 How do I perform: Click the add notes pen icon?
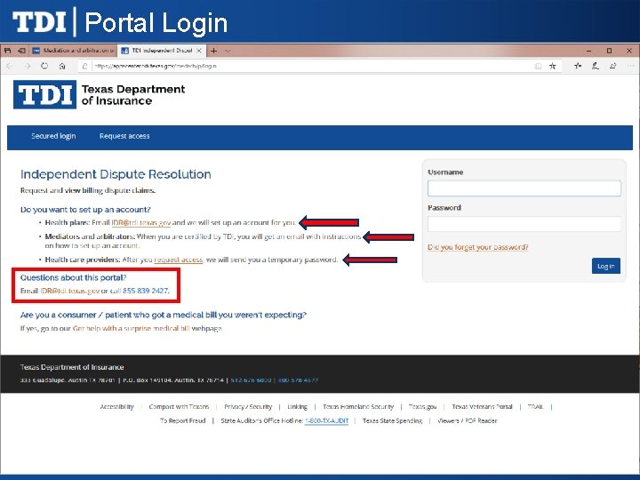(596, 66)
